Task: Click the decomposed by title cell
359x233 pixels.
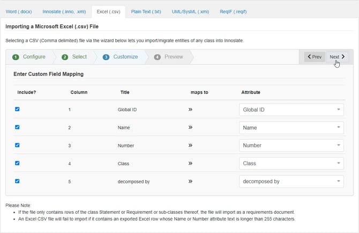Action: (x=133, y=182)
